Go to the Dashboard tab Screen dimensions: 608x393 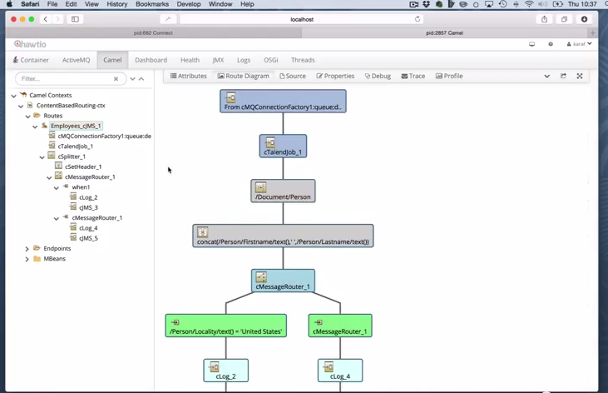[151, 60]
